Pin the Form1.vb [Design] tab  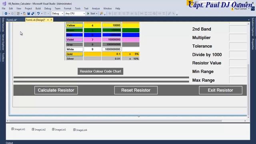click(x=48, y=20)
